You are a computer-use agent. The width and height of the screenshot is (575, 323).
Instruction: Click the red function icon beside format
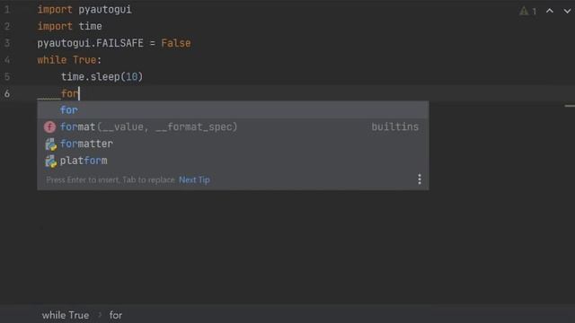pos(50,127)
